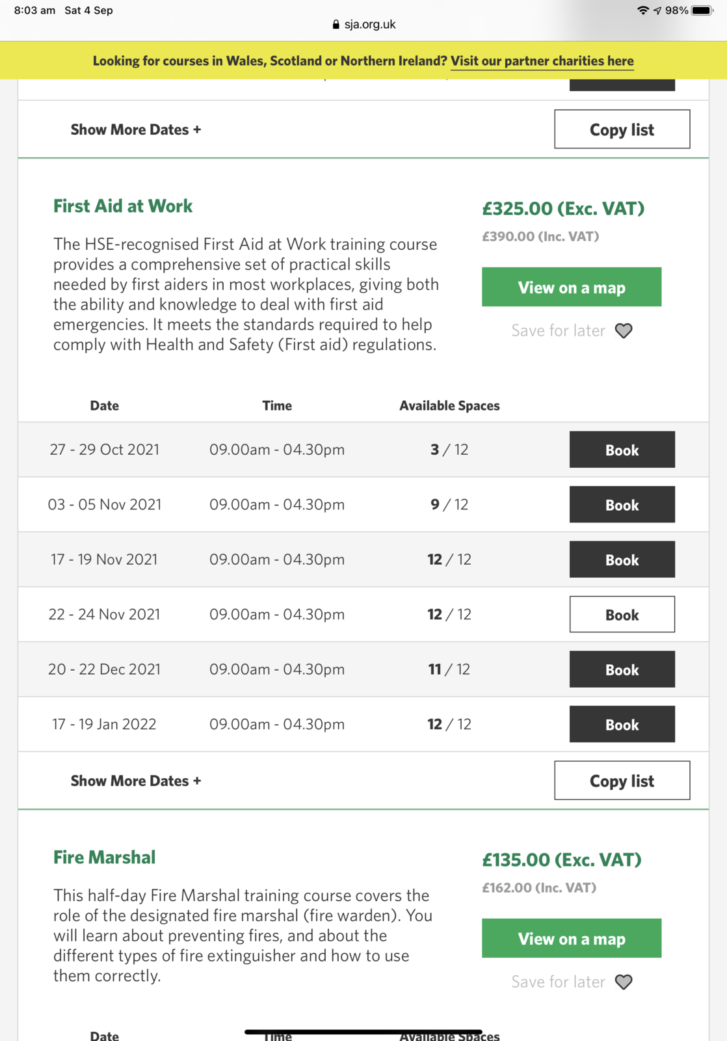Book the 22 - 24 Nov 2021 course

coord(622,614)
